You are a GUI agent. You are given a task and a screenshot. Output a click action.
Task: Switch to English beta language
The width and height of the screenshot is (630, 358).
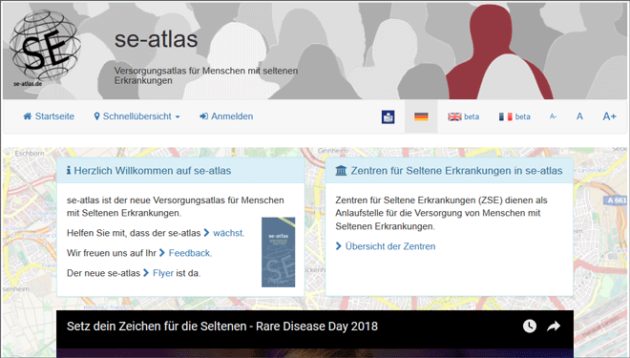tap(463, 116)
